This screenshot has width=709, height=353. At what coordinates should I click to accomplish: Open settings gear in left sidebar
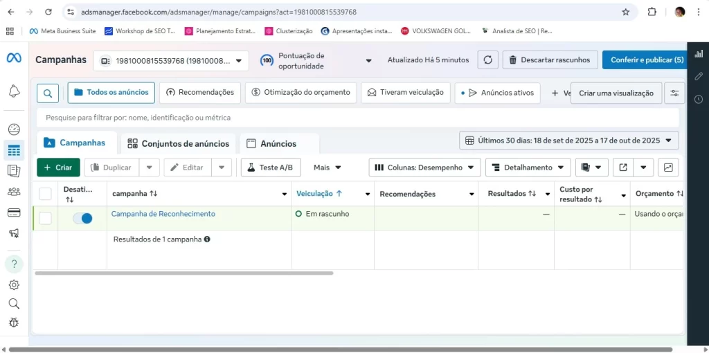point(14,284)
